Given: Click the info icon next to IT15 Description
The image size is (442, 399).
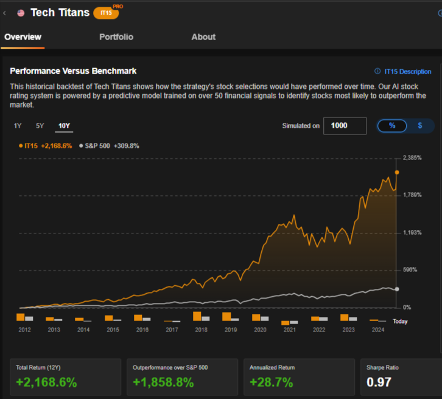Looking at the screenshot, I should 377,72.
